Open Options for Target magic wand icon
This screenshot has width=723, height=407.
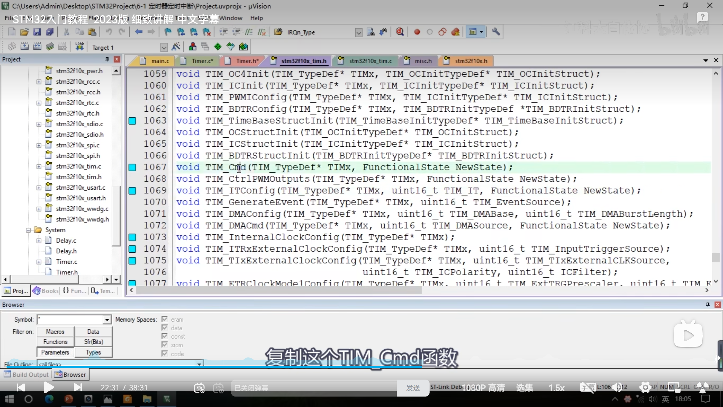click(x=176, y=47)
